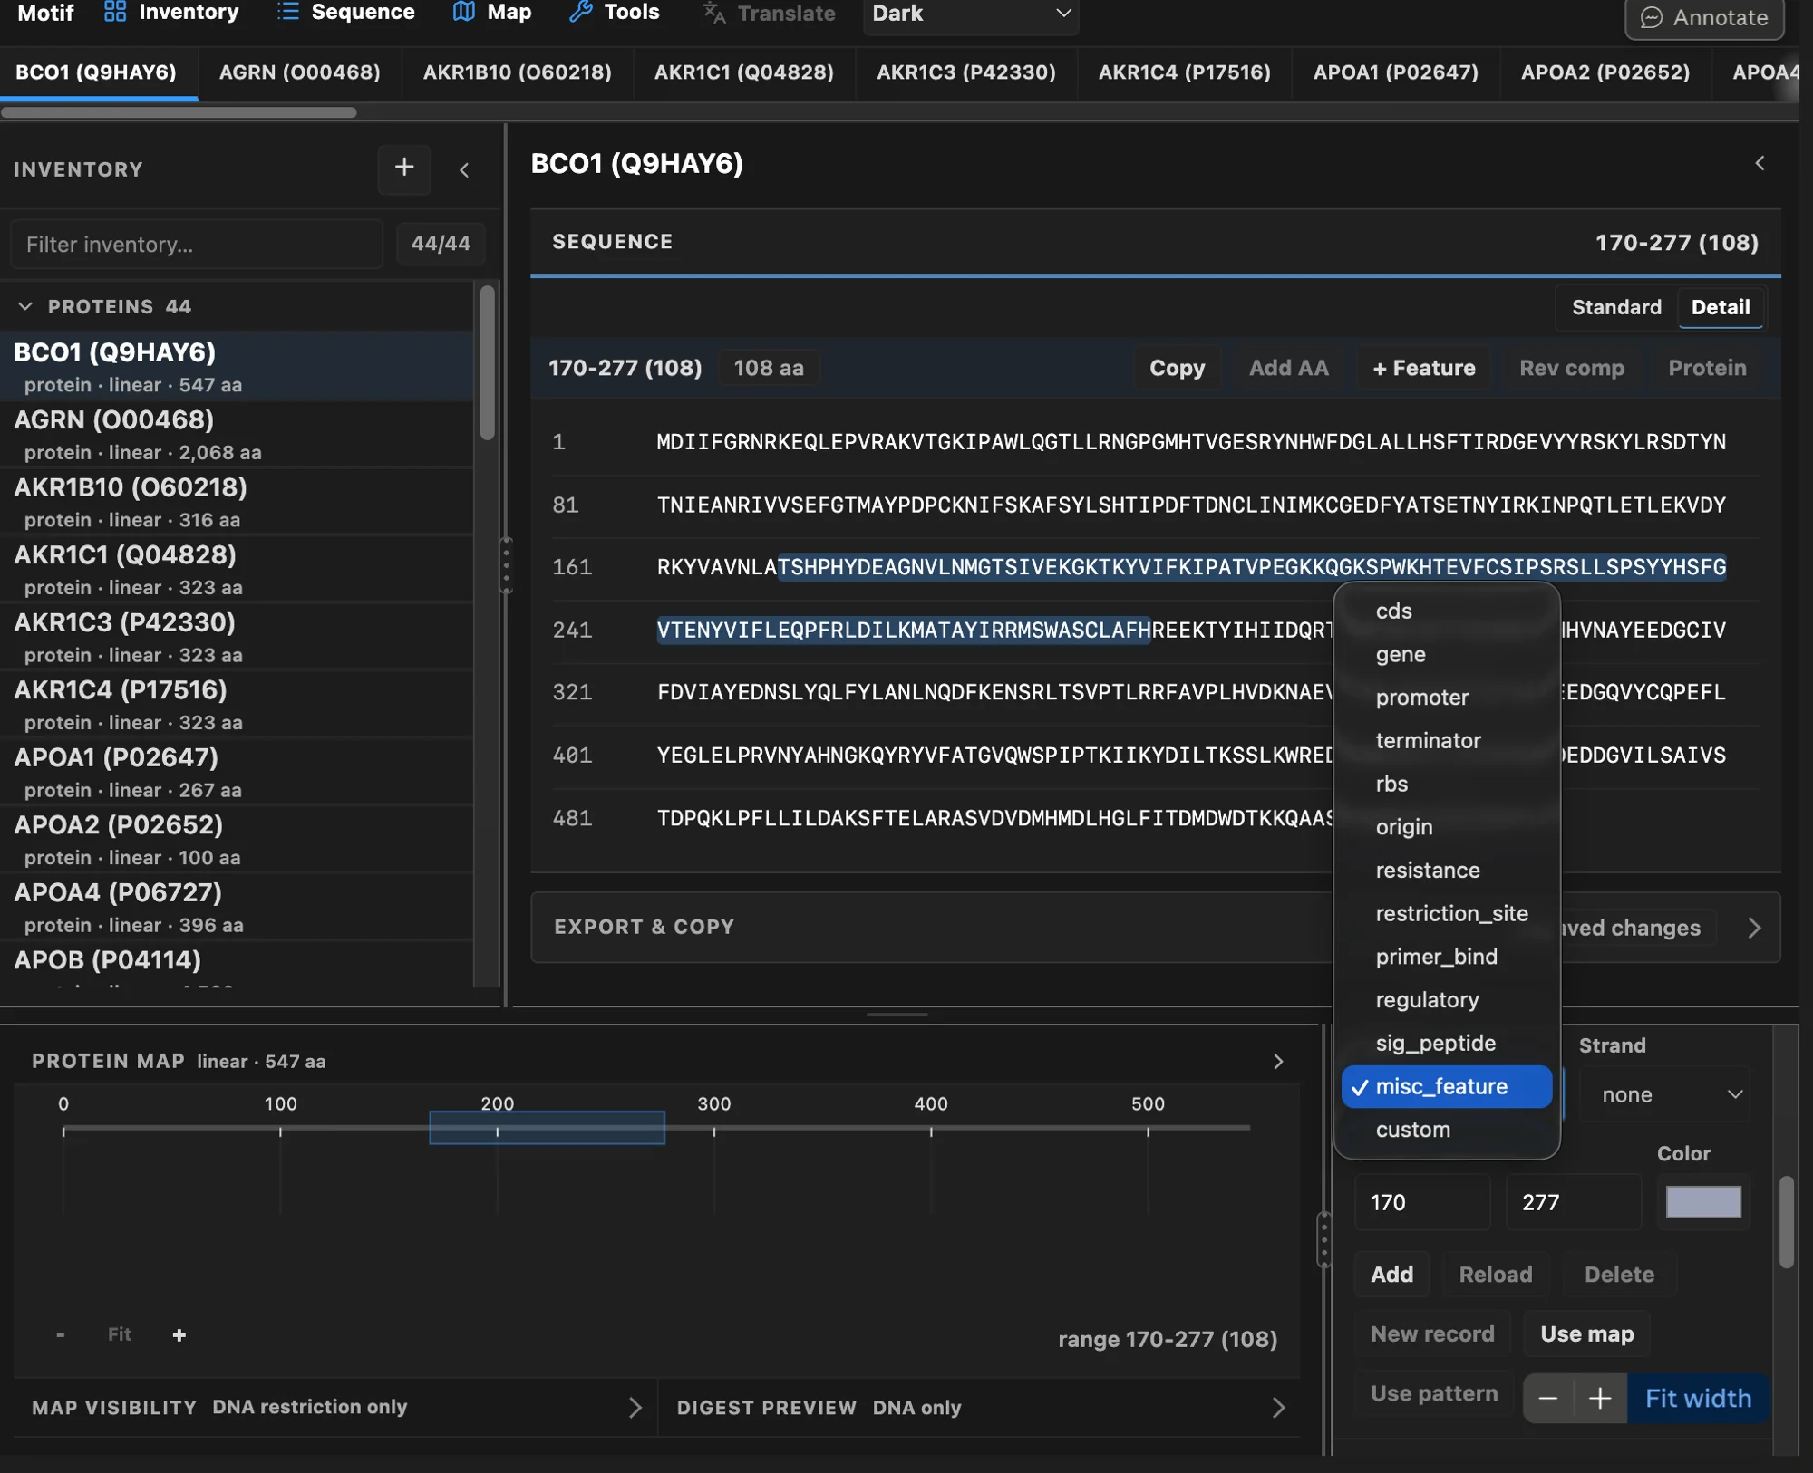This screenshot has height=1473, width=1813.
Task: Click the New record button
Action: click(1432, 1333)
